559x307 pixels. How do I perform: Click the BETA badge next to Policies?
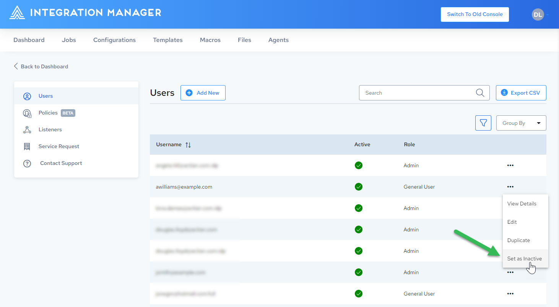[x=68, y=113]
